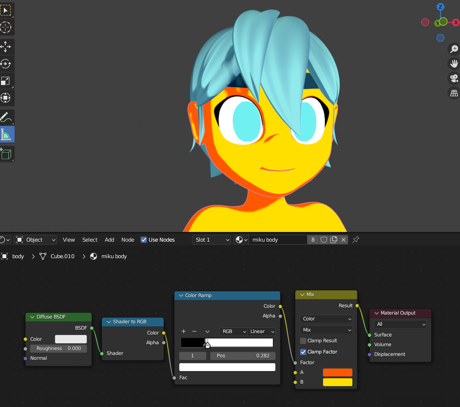
Task: Click the negative X axis gizmo circle
Action: pyautogui.click(x=425, y=22)
